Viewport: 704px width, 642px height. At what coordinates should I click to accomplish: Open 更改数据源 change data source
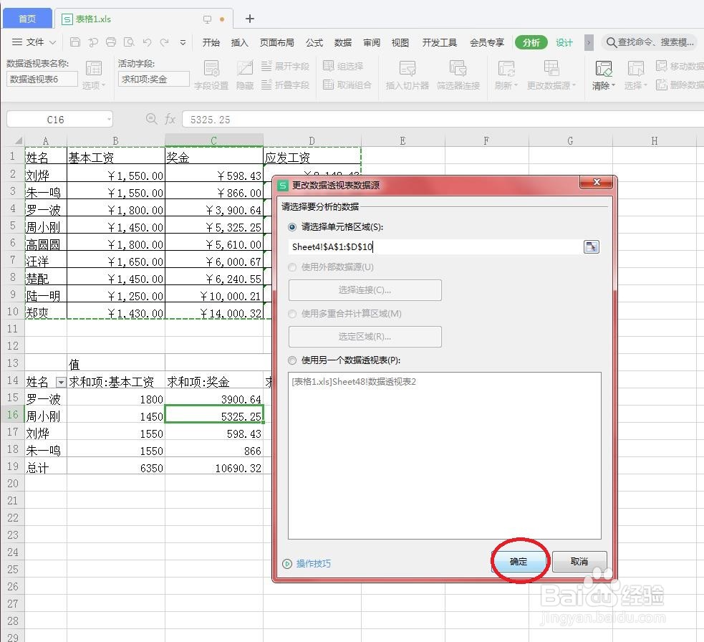tap(551, 75)
